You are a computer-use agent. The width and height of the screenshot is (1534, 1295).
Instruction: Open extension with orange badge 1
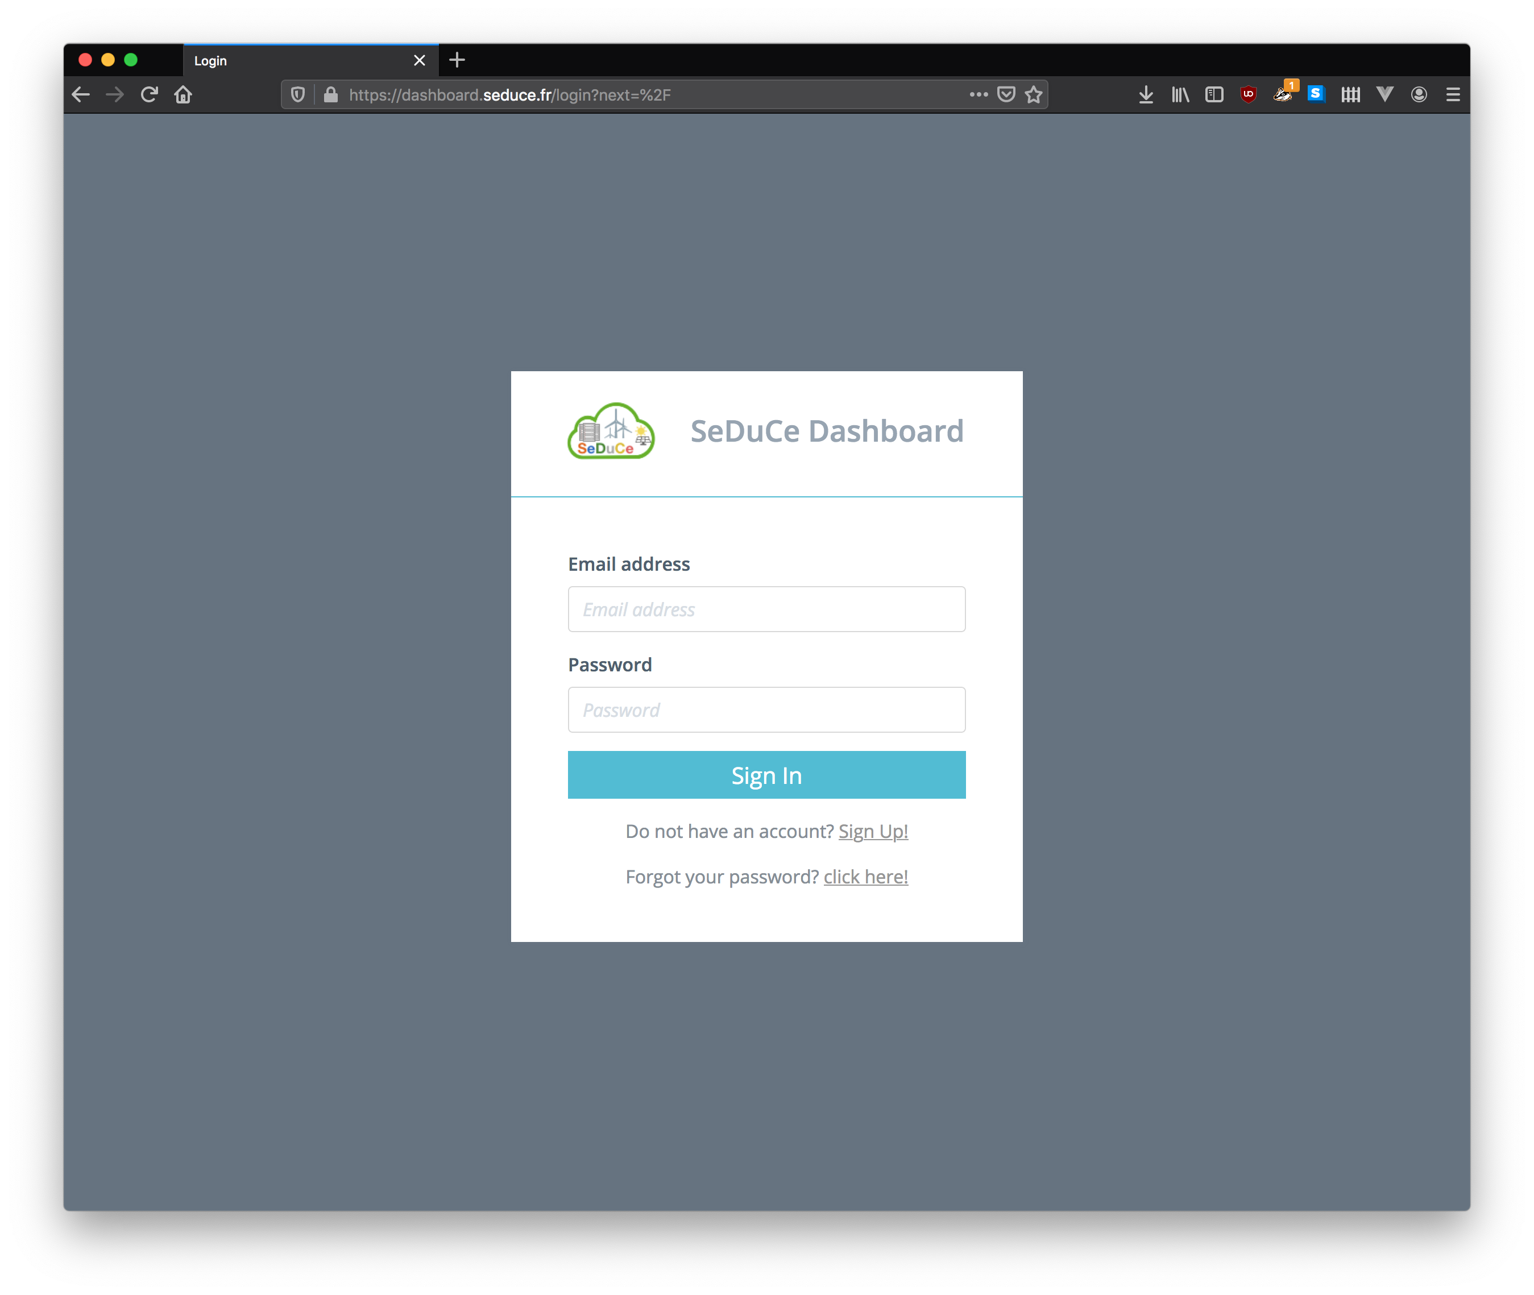point(1284,93)
